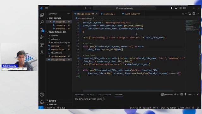The height and width of the screenshot is (114, 202).
Task: Maximize the panel with up chevron
Action: coord(193,94)
